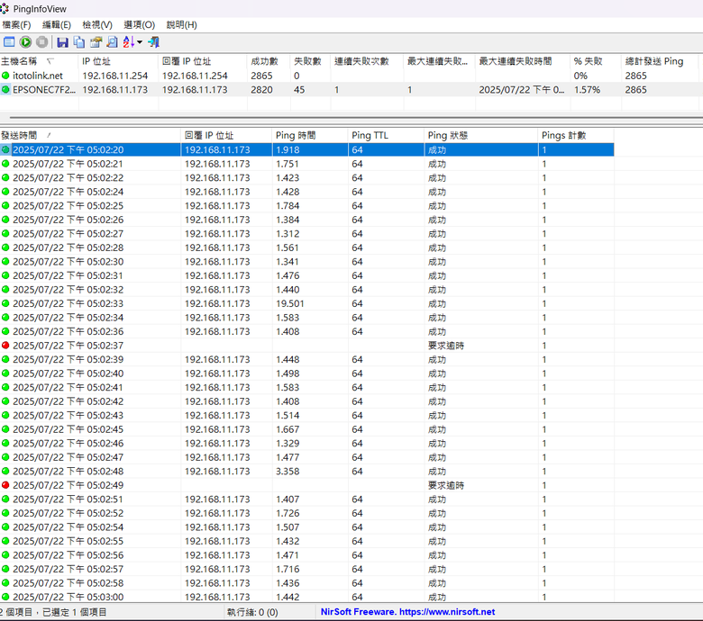Copy selected items toolbar icon
This screenshot has height=621, width=703.
point(79,42)
